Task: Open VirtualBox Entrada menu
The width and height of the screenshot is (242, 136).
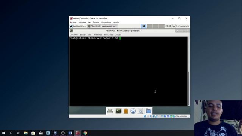Action: (x=96, y=22)
